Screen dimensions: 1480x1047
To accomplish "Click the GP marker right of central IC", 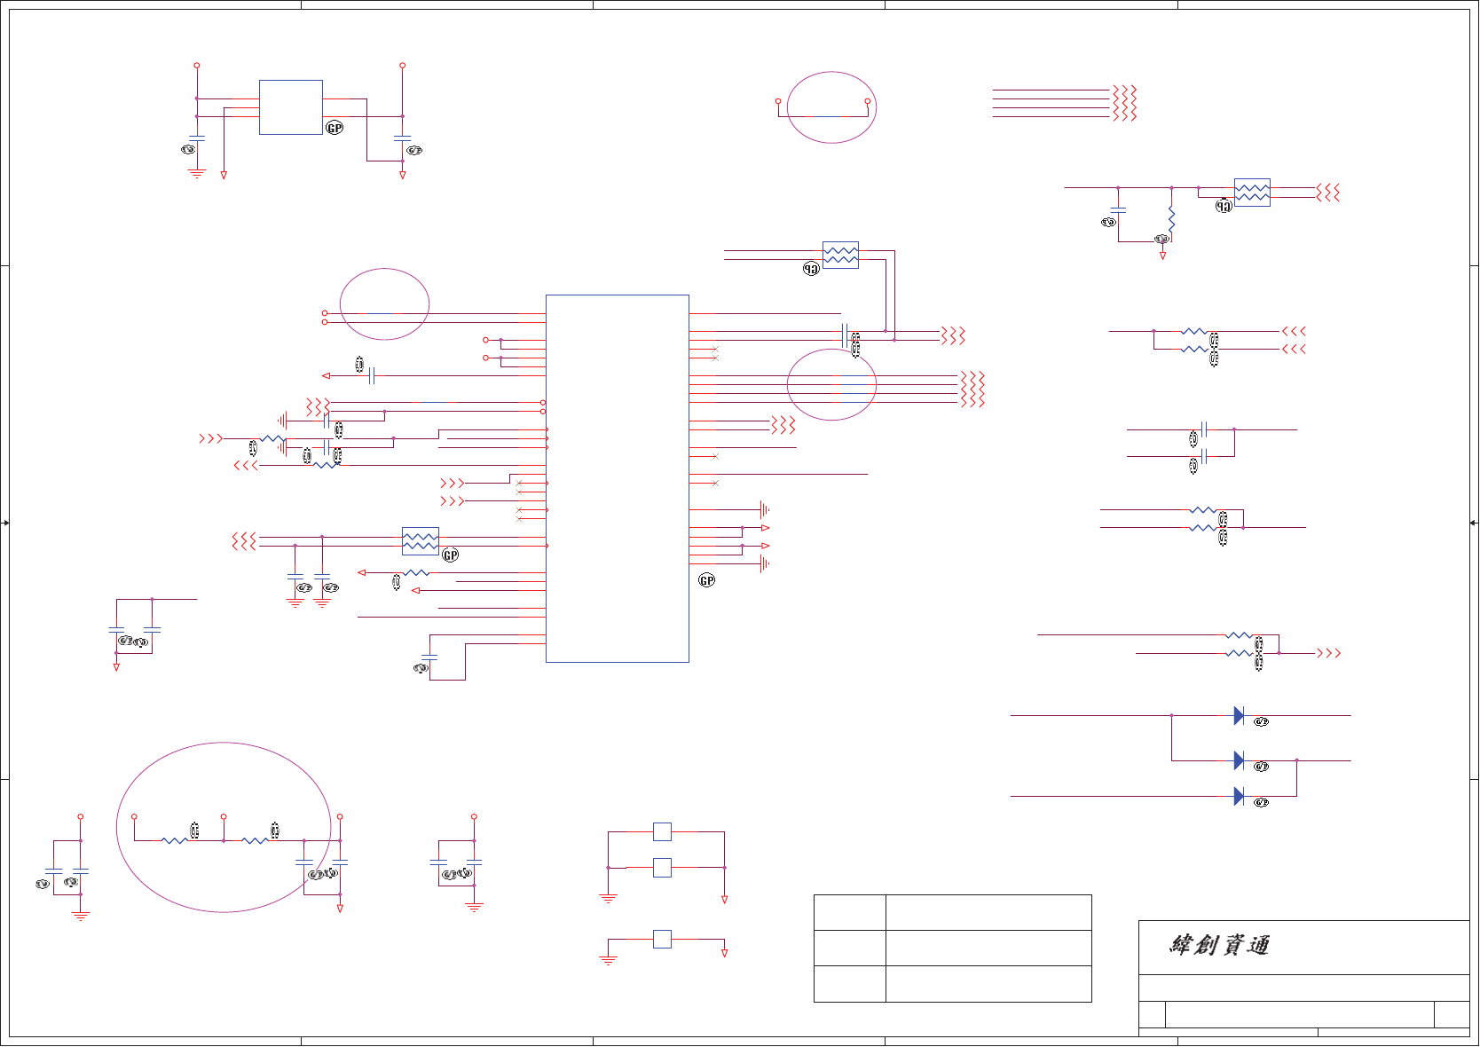I will (706, 580).
